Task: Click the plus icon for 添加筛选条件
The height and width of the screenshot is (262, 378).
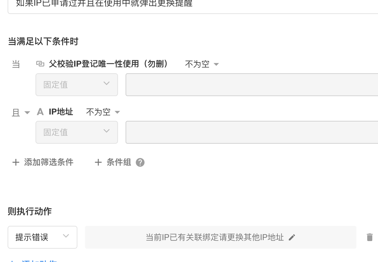Action: tap(16, 162)
